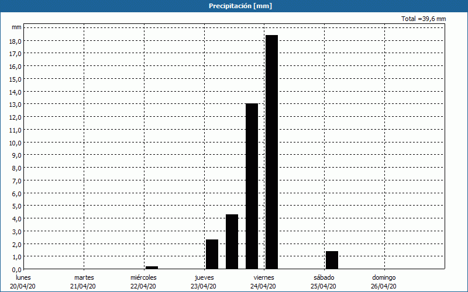Screen dimensions: 468x292
Task: Click the 11,0 y-axis value
Action: pyautogui.click(x=16, y=130)
